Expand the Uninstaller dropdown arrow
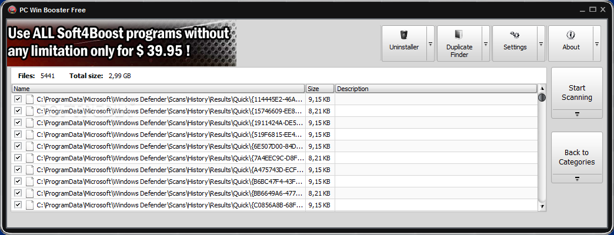This screenshot has height=235, width=614. 431,44
